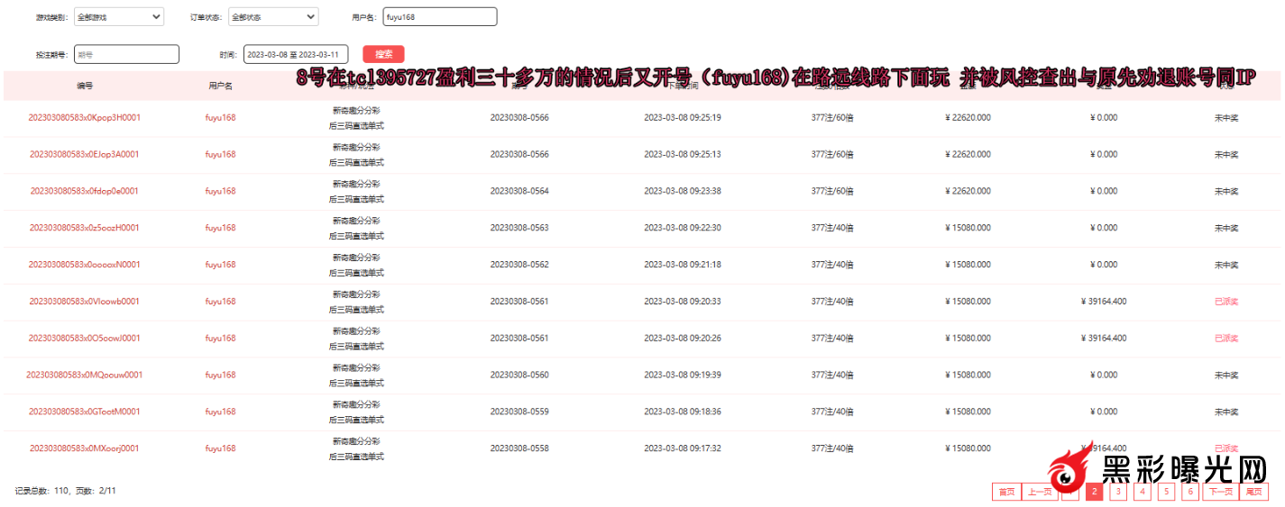
Task: Open order 202303080583x0VIoowb0001
Action: [x=85, y=302]
